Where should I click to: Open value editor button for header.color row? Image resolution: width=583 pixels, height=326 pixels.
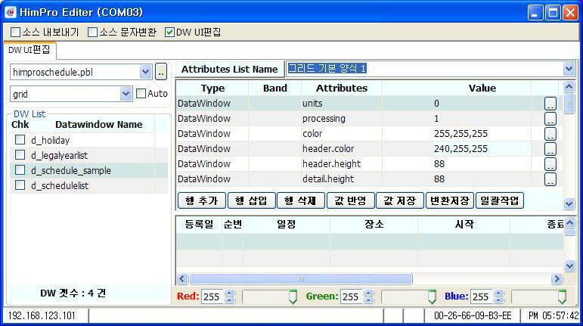tap(550, 149)
